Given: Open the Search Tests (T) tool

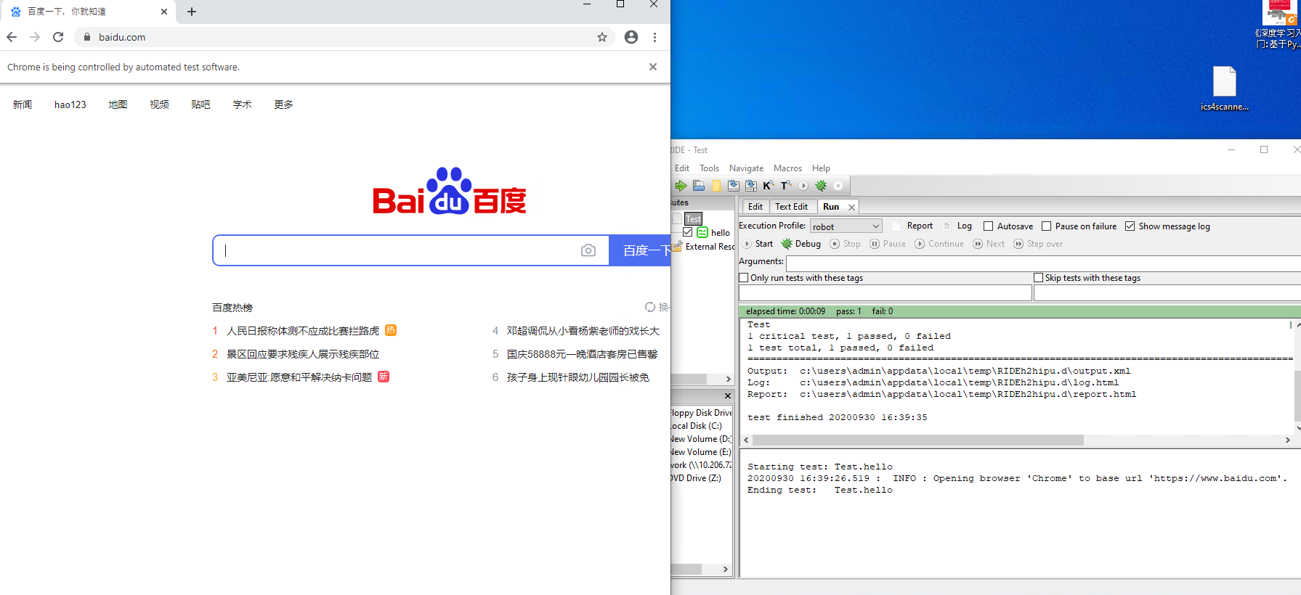Looking at the screenshot, I should 786,186.
